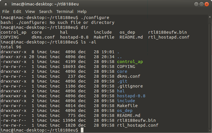Click the './configure' command text

point(95,18)
